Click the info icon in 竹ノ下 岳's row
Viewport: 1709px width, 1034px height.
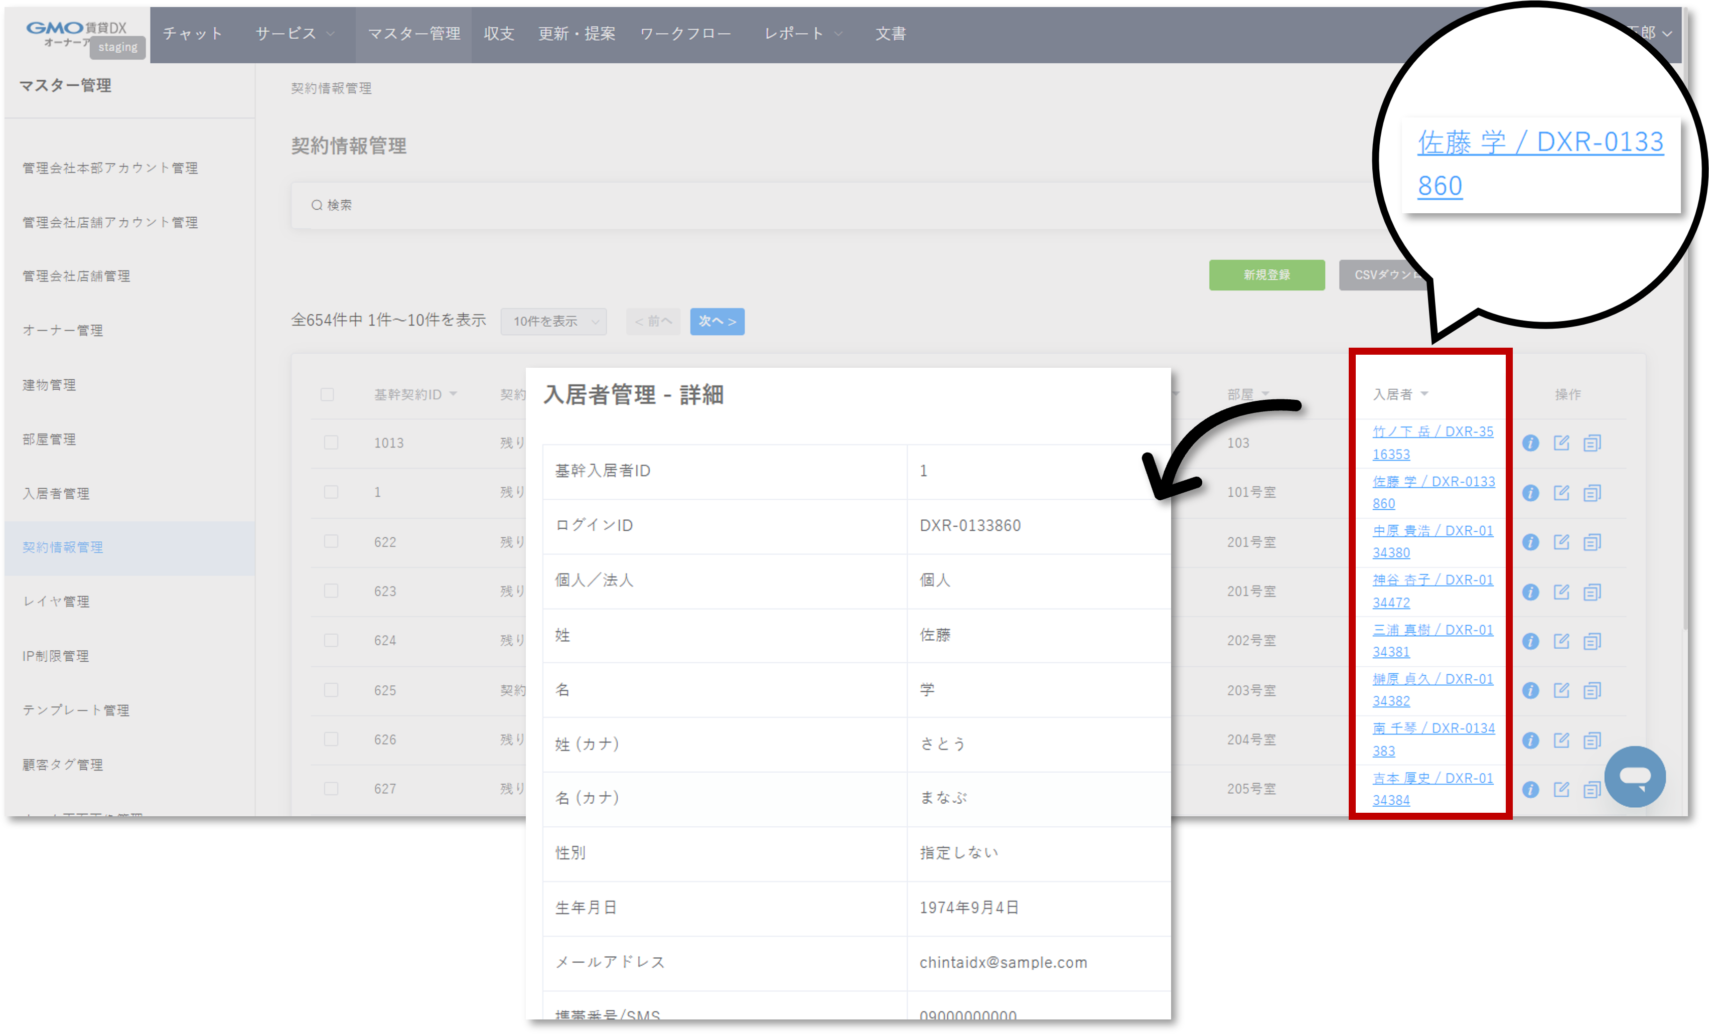[1531, 442]
